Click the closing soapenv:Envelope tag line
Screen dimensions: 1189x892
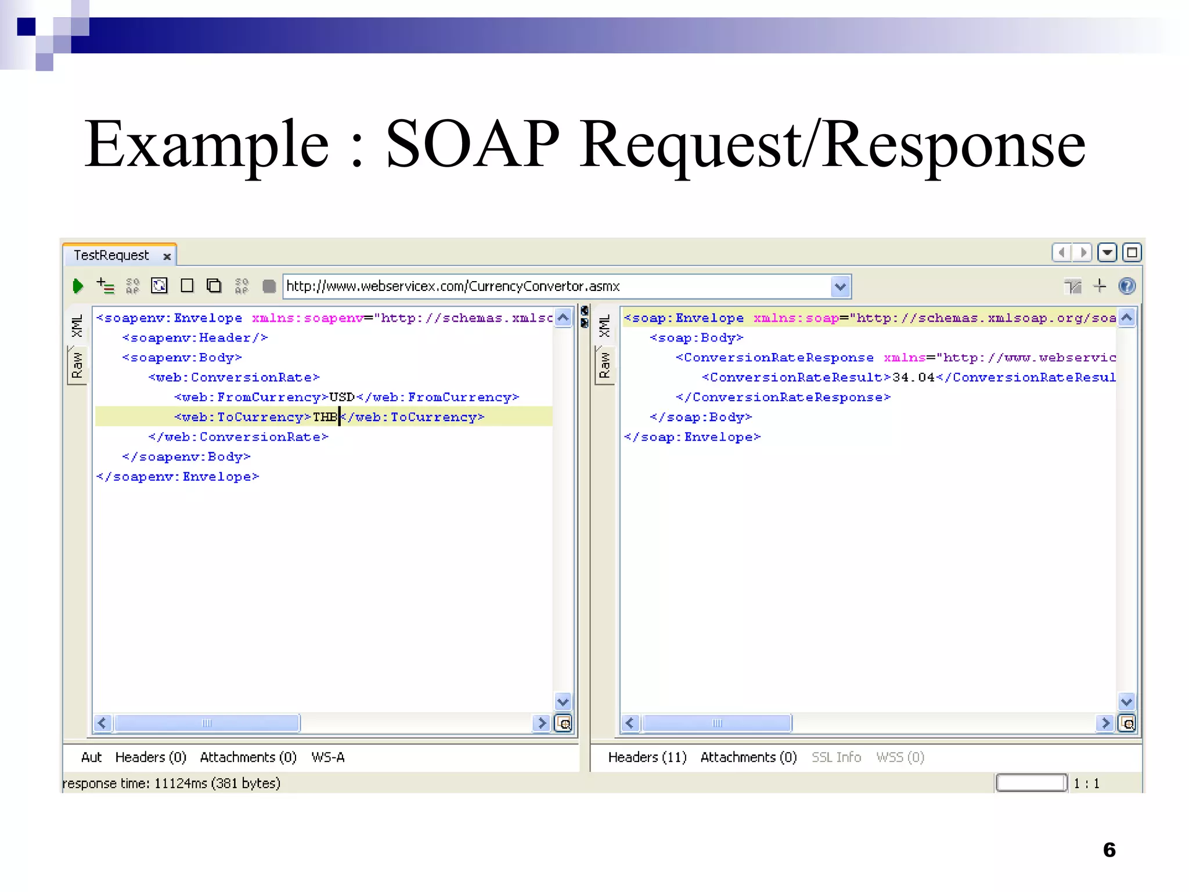coord(178,477)
